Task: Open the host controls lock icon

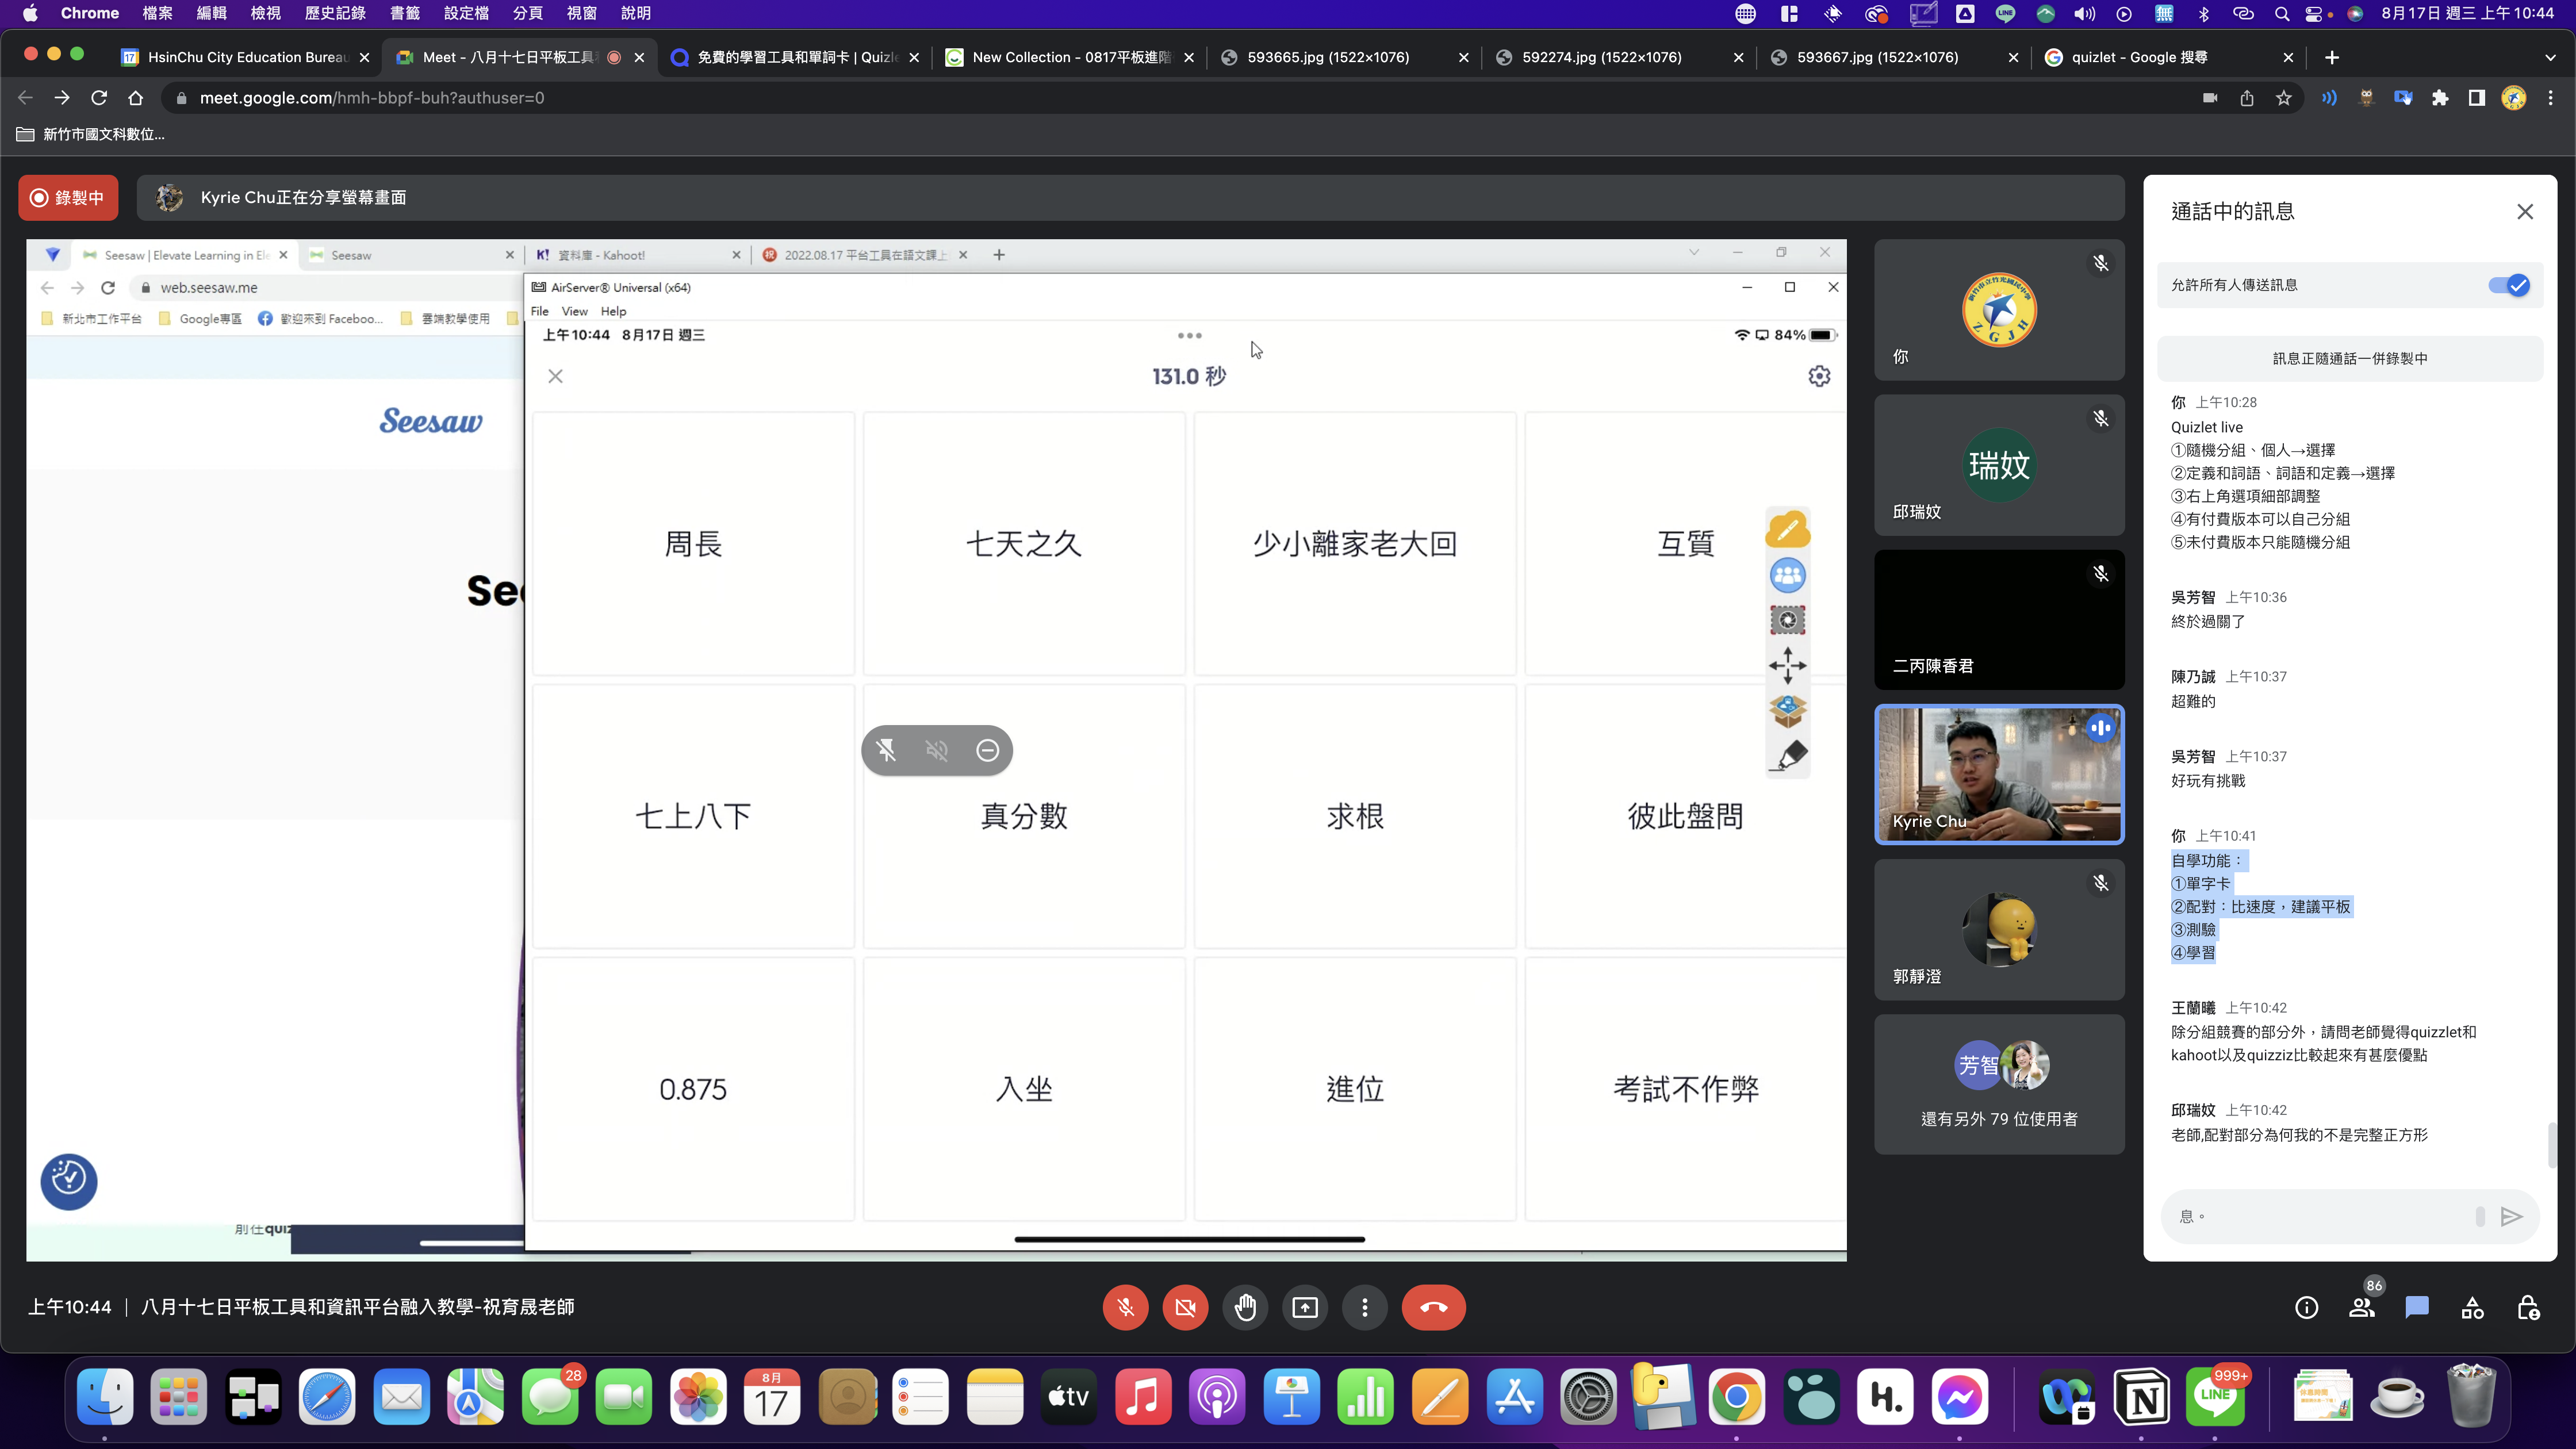Action: (x=2528, y=1307)
